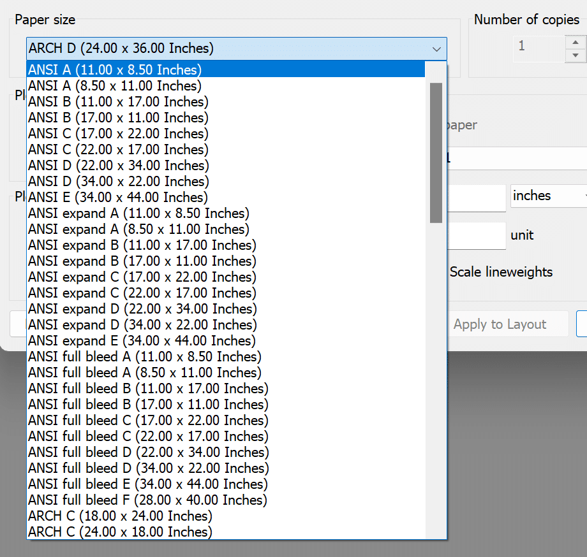Click the paper size list scrollbar

436,153
